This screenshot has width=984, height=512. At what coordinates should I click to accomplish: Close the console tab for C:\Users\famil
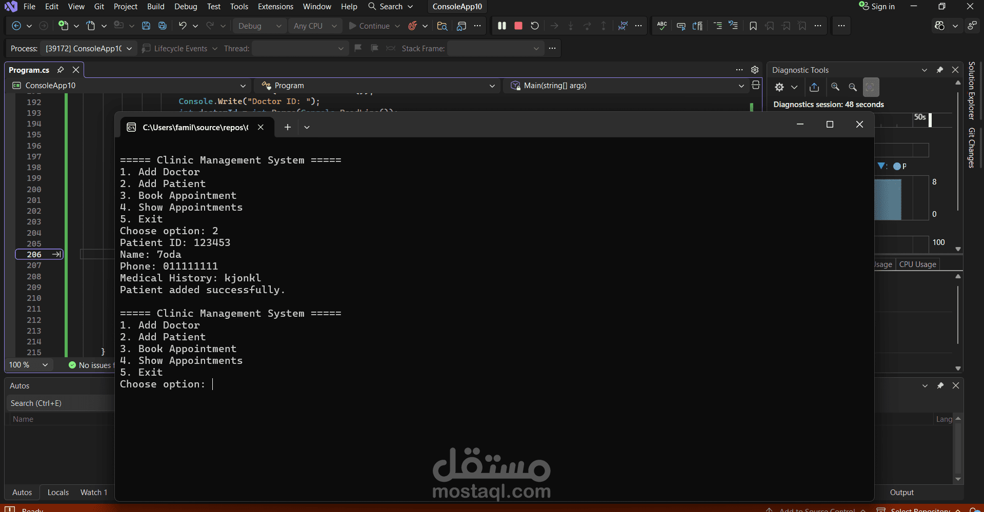pos(260,127)
